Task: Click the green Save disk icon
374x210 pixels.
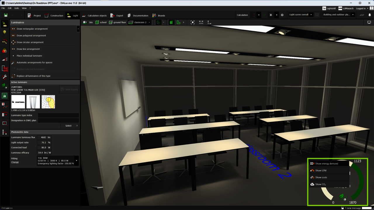Action: (x=6, y=15)
